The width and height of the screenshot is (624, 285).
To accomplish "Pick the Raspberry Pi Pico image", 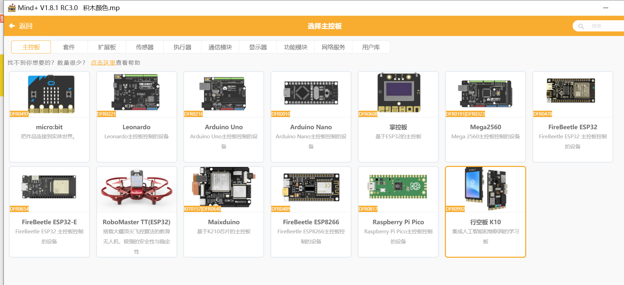I will click(x=398, y=187).
